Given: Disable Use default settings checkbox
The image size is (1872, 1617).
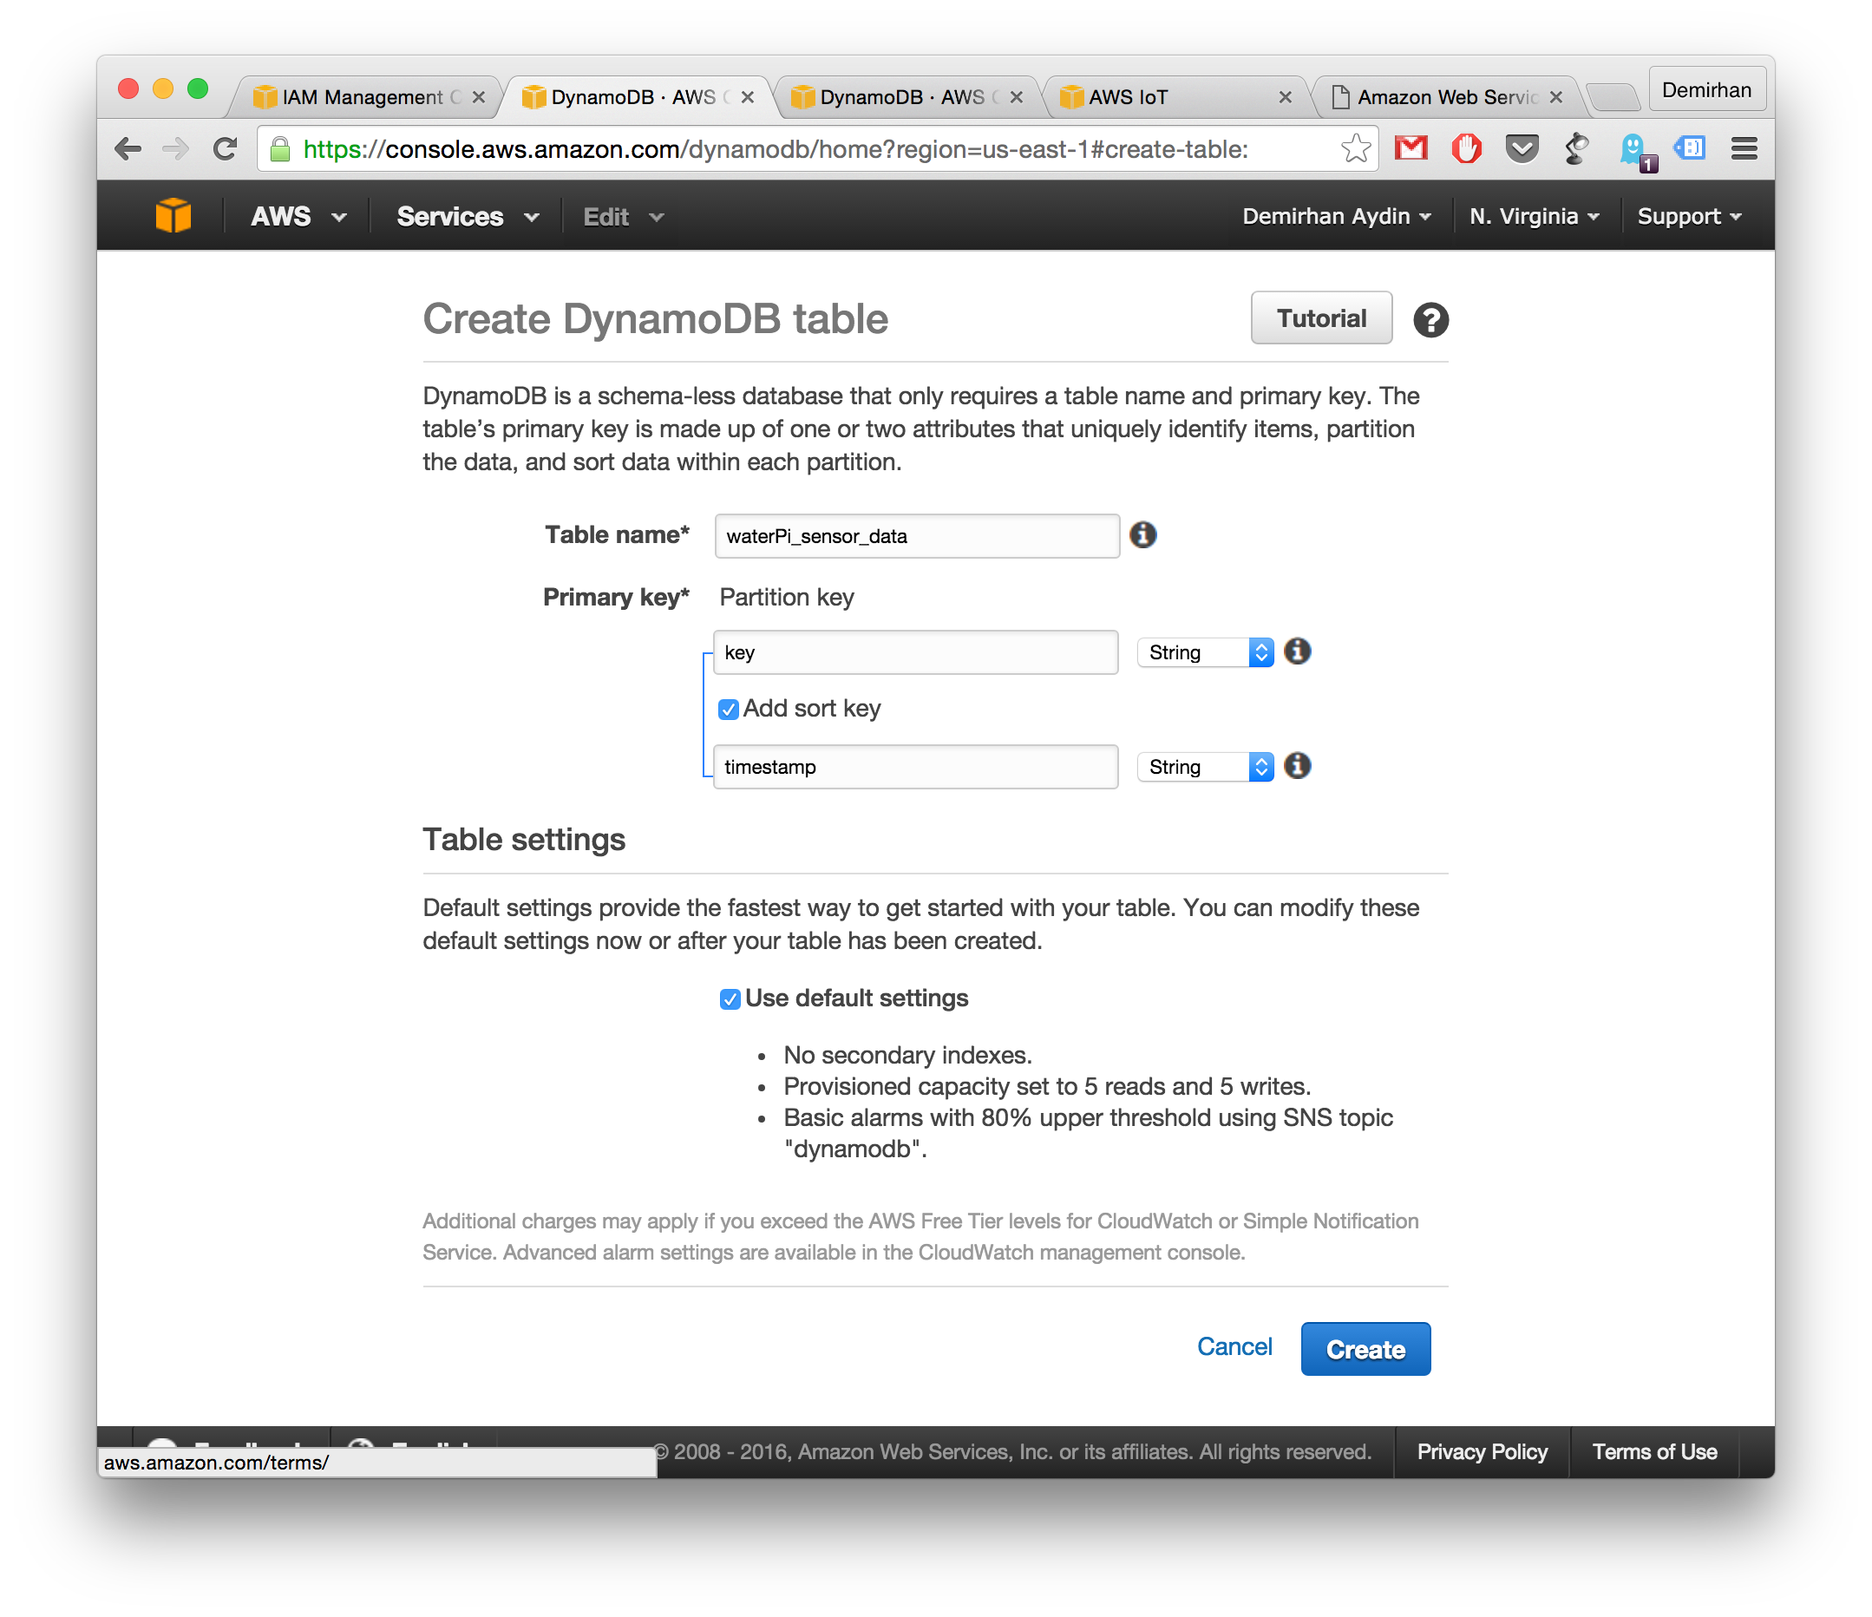Looking at the screenshot, I should click(730, 999).
